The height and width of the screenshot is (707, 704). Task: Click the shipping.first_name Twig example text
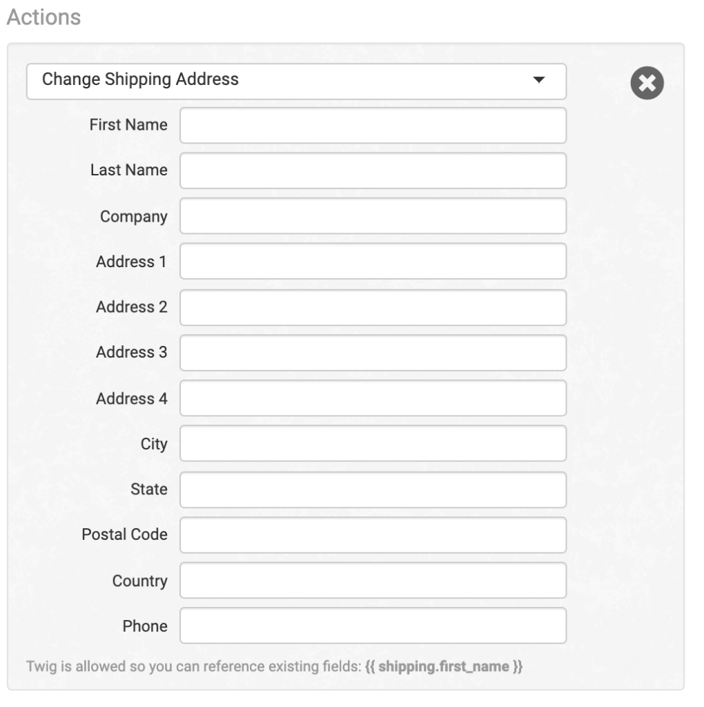coord(444,668)
